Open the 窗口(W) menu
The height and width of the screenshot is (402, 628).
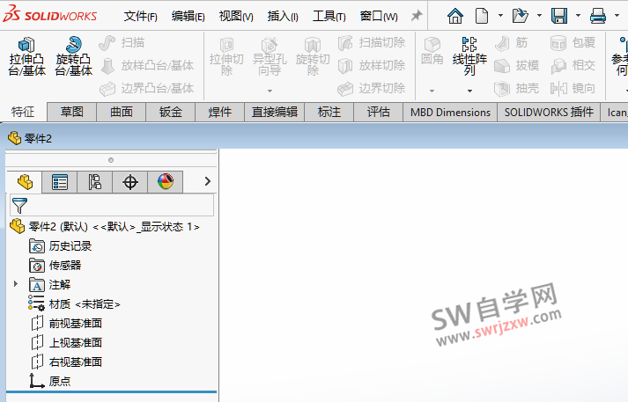coord(379,17)
